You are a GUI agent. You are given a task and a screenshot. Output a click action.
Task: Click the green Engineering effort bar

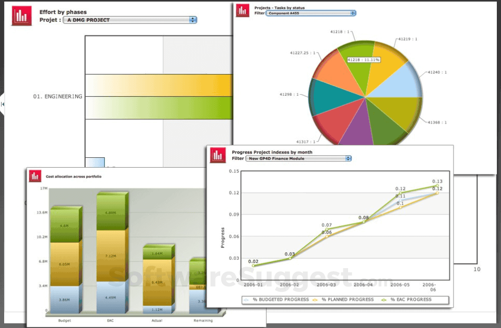[159, 108]
